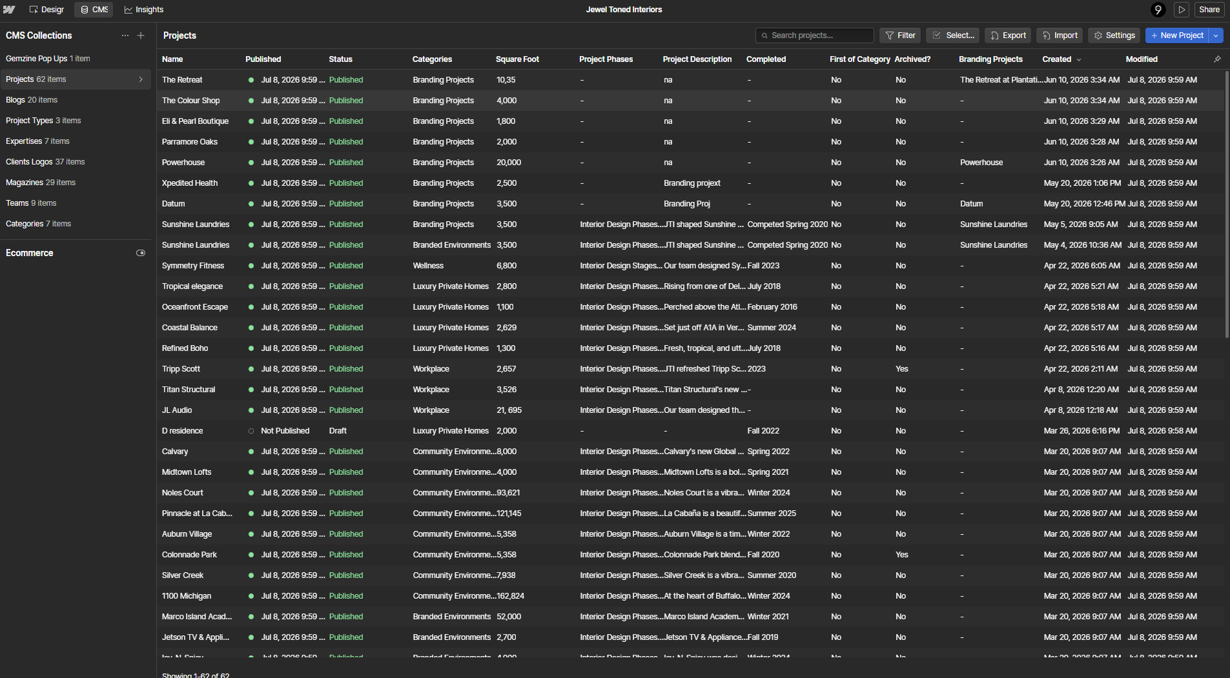The width and height of the screenshot is (1230, 678).
Task: Switch to the CMS tab
Action: [94, 10]
